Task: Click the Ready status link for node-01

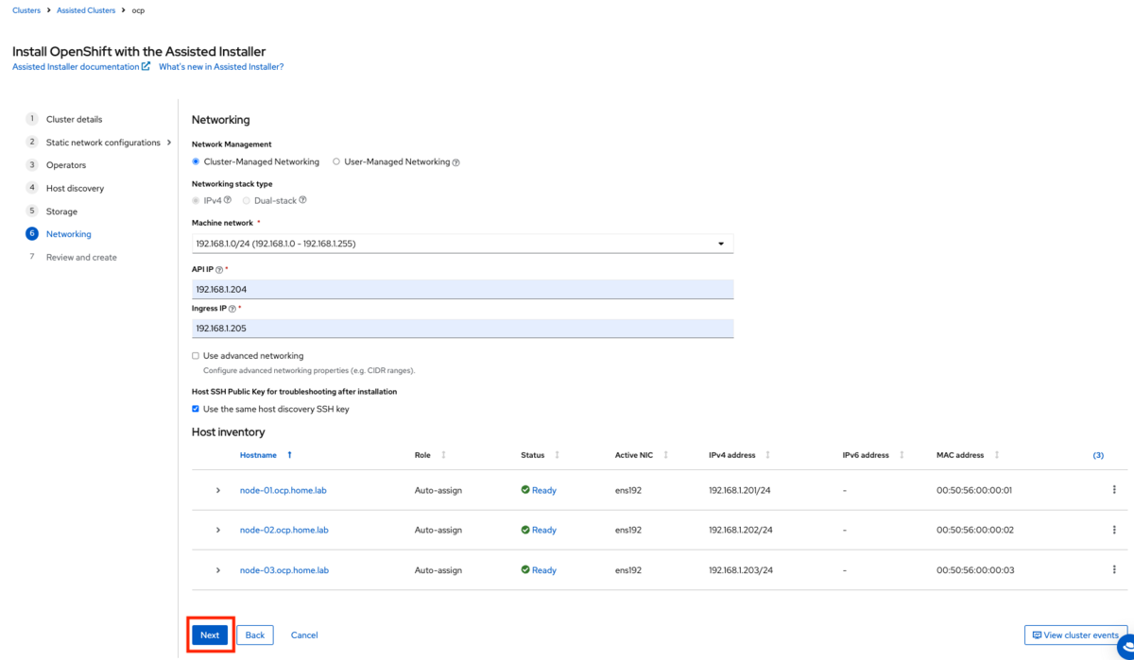Action: pos(544,491)
